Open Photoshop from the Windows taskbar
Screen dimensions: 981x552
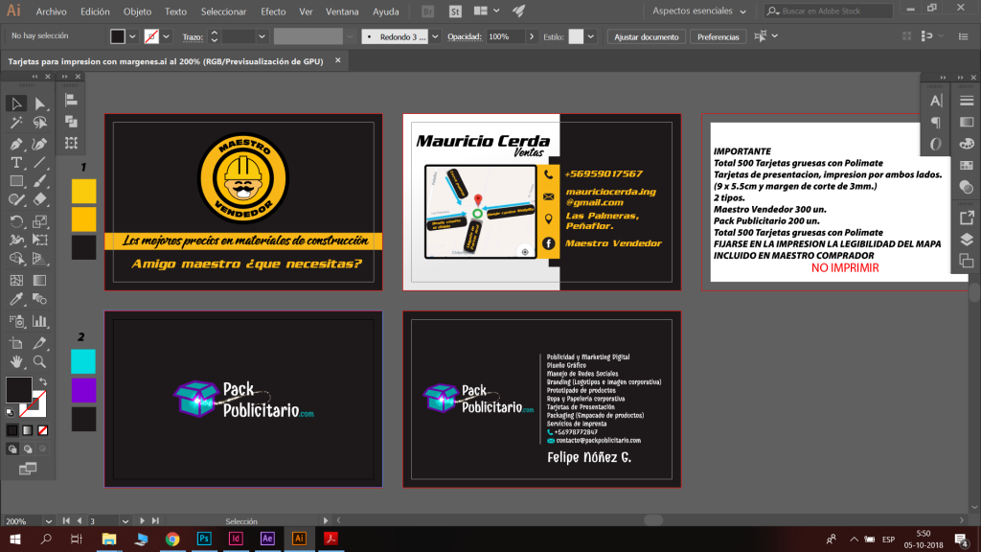point(204,539)
